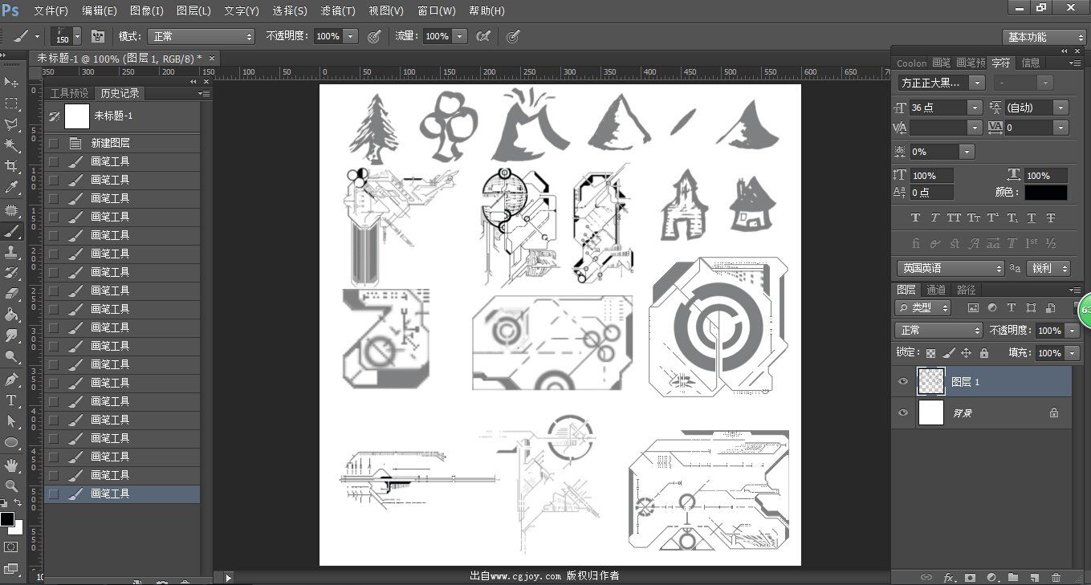Open the 滤镜(T) menu
This screenshot has height=585, width=1091.
(x=338, y=11)
